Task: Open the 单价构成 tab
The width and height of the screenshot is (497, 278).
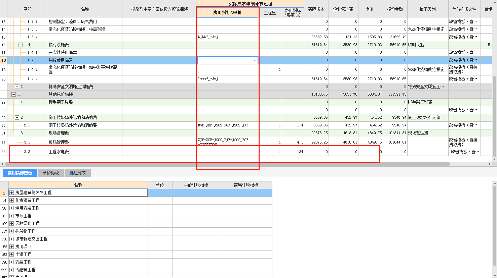Action: pyautogui.click(x=51, y=173)
